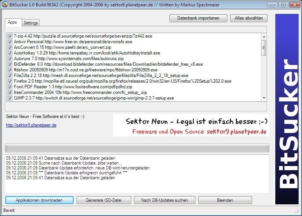Switch to the Settings tab

click(31, 23)
